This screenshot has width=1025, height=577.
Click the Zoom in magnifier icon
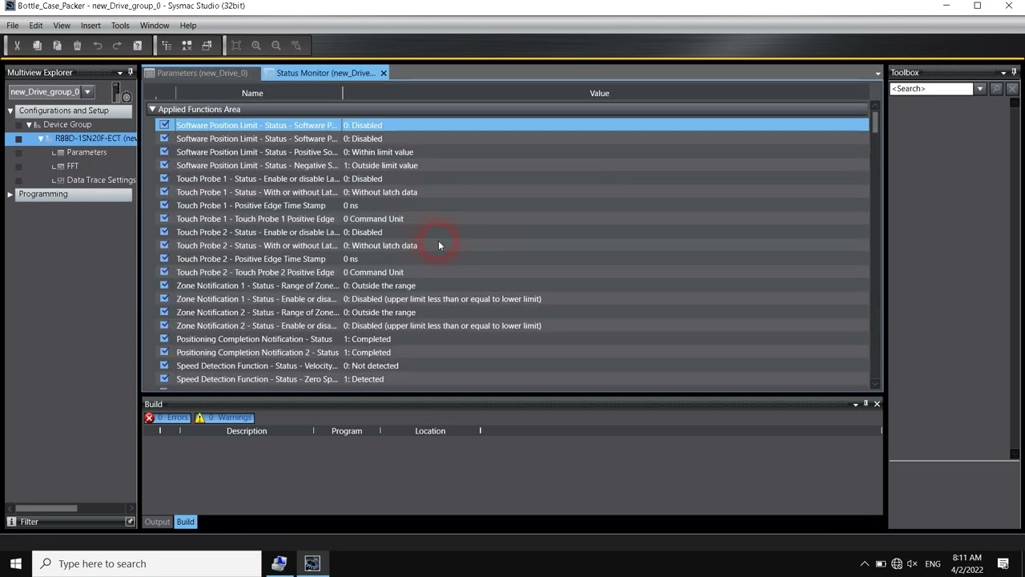tap(256, 46)
